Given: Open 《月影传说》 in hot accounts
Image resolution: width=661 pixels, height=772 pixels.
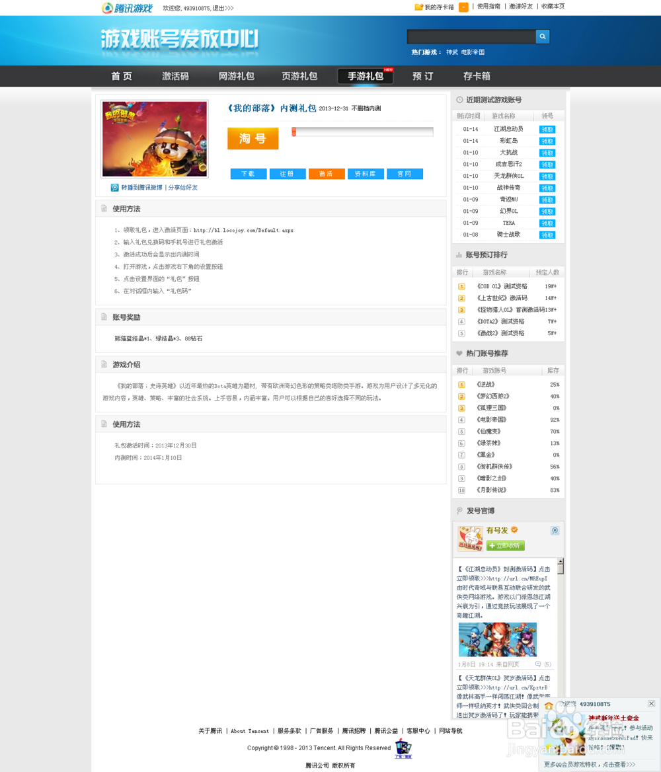Looking at the screenshot, I should point(492,490).
